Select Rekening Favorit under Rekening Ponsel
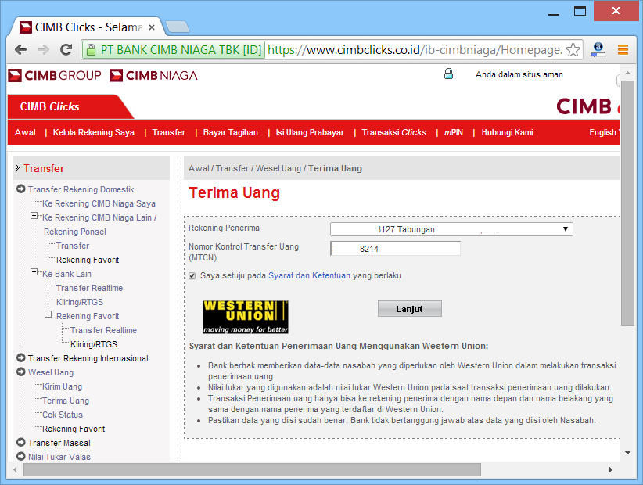The height and width of the screenshot is (485, 643). pos(88,260)
